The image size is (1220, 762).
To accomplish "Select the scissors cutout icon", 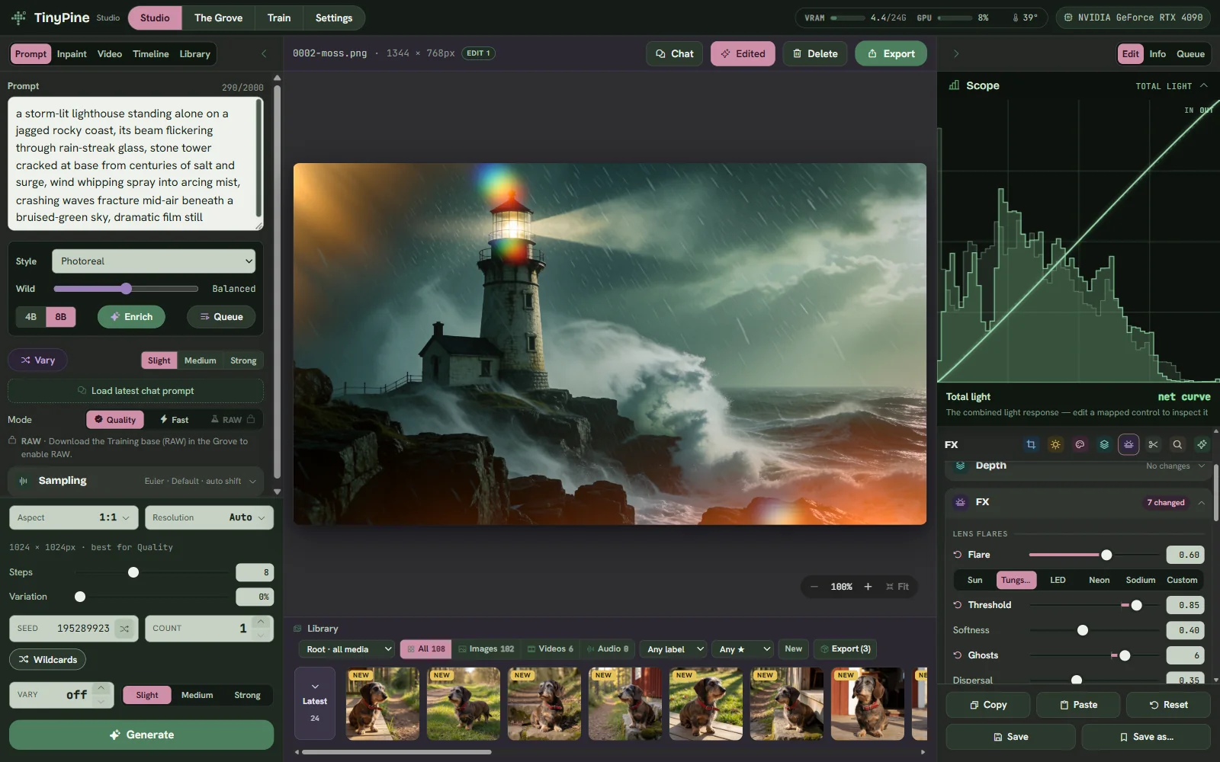I will [x=1153, y=444].
